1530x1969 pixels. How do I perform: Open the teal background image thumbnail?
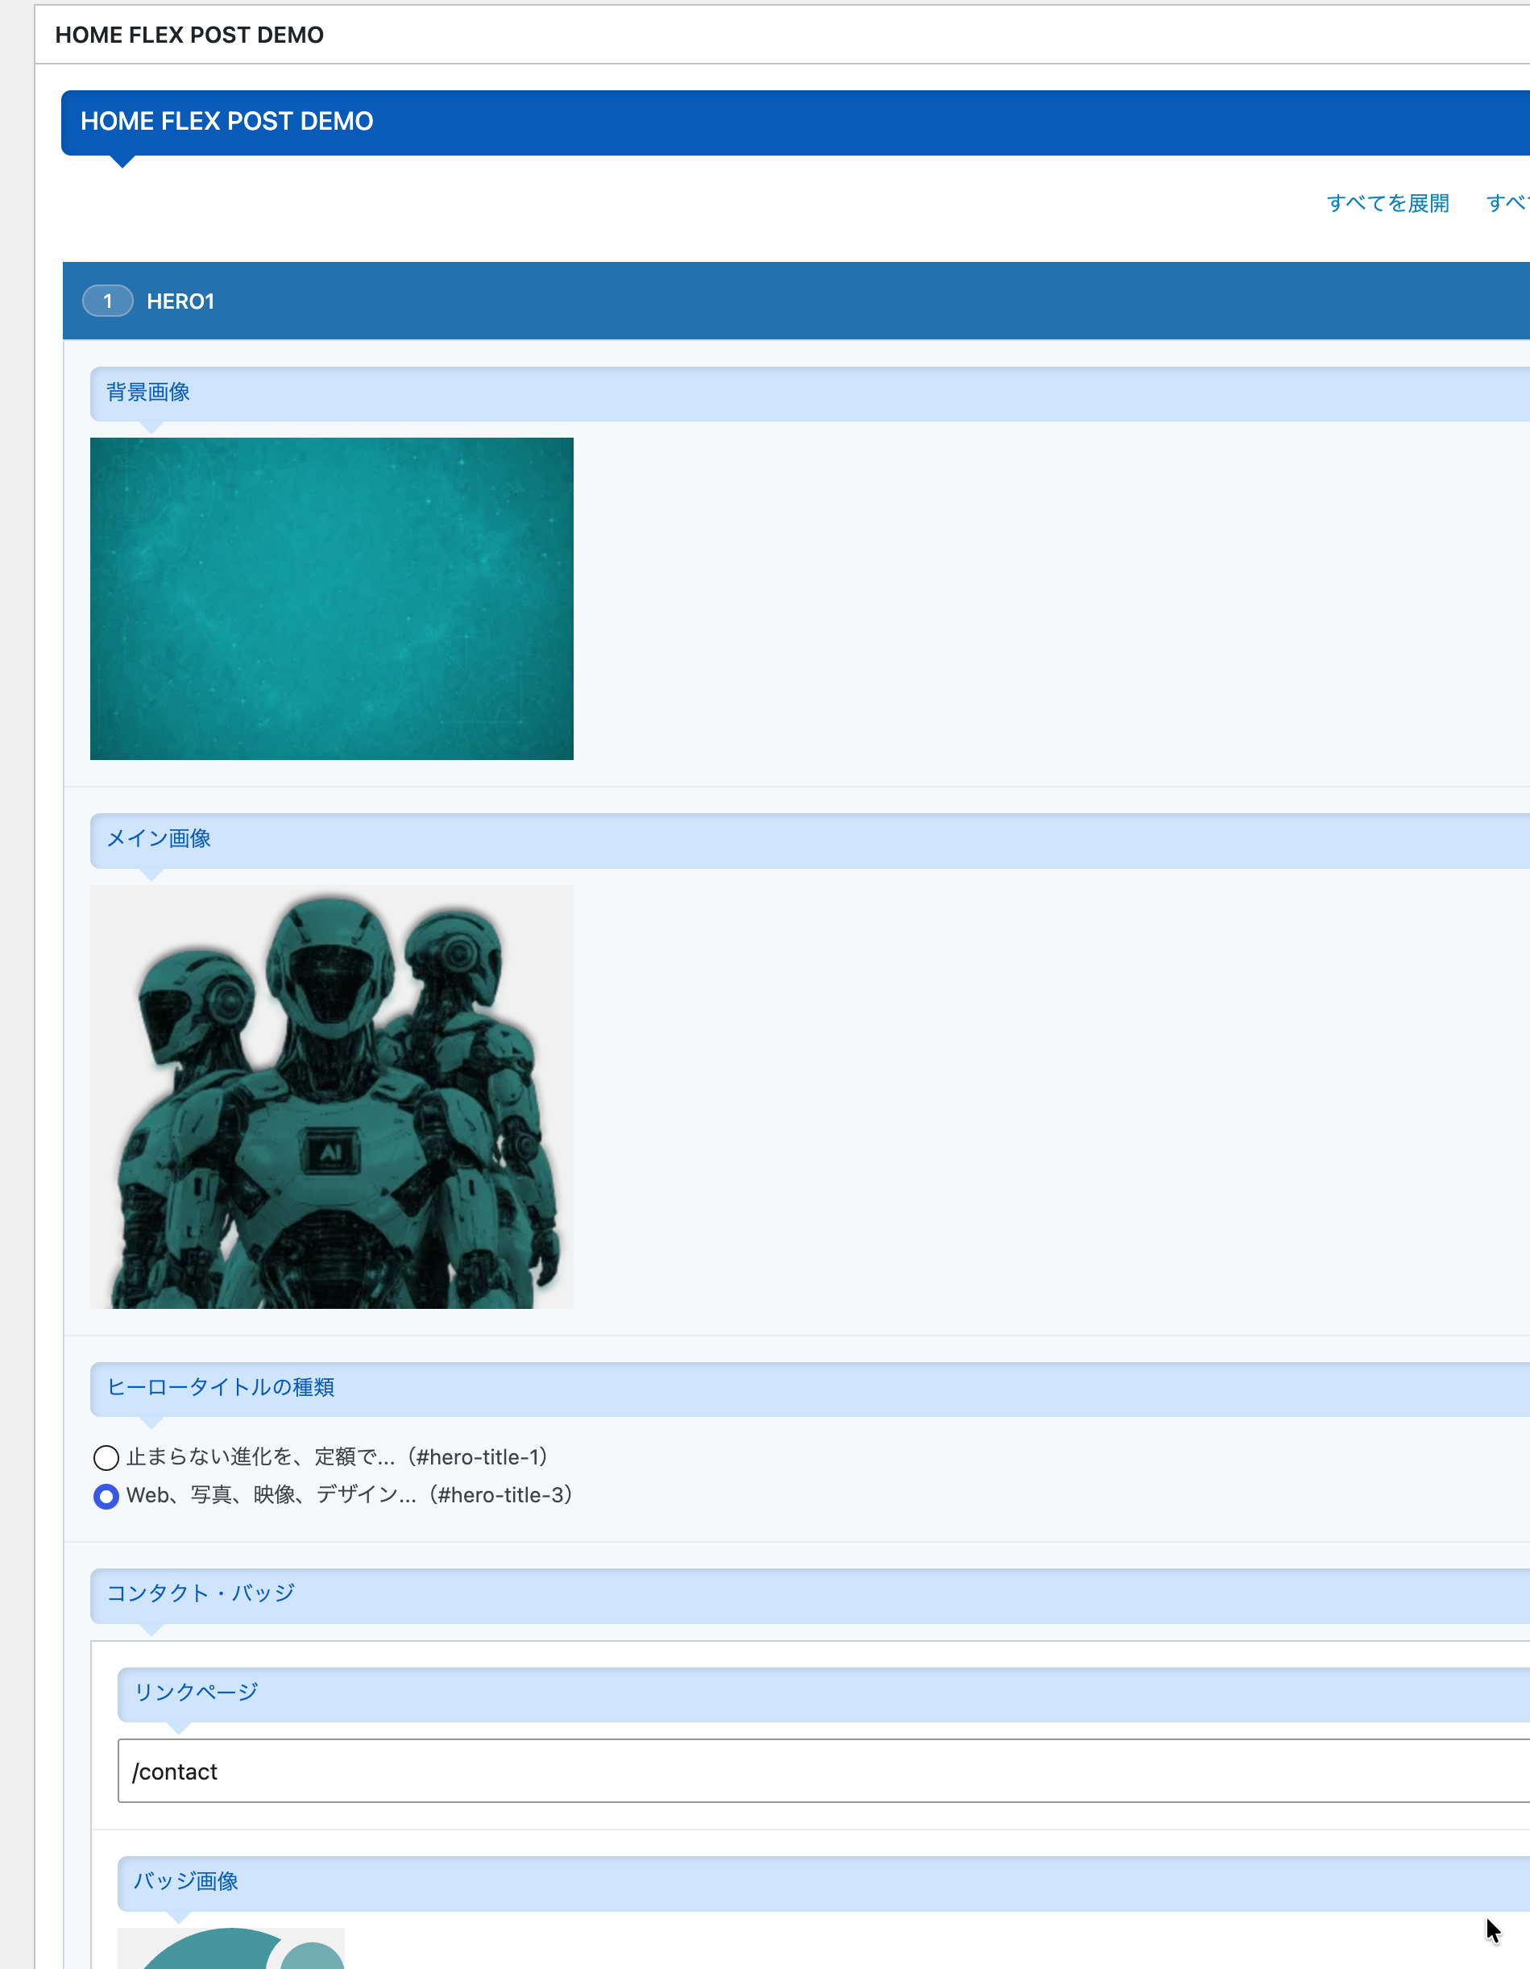pos(332,599)
